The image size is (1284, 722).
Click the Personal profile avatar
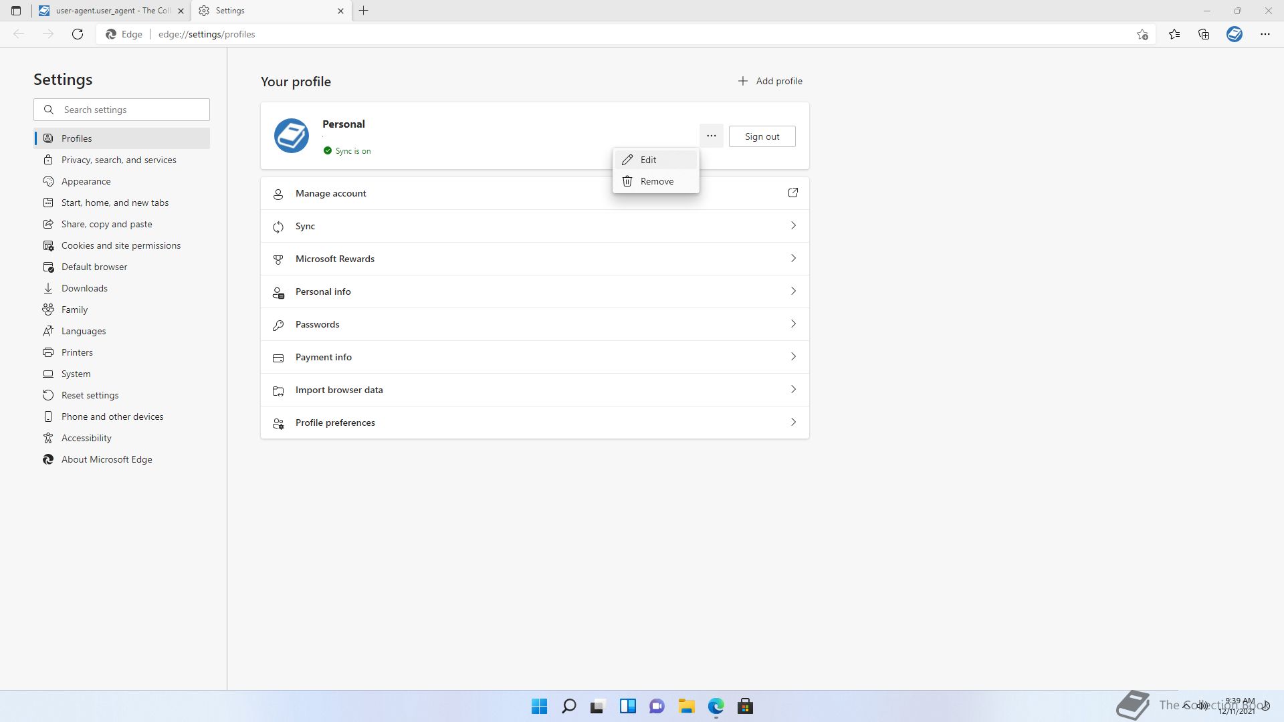coord(292,136)
